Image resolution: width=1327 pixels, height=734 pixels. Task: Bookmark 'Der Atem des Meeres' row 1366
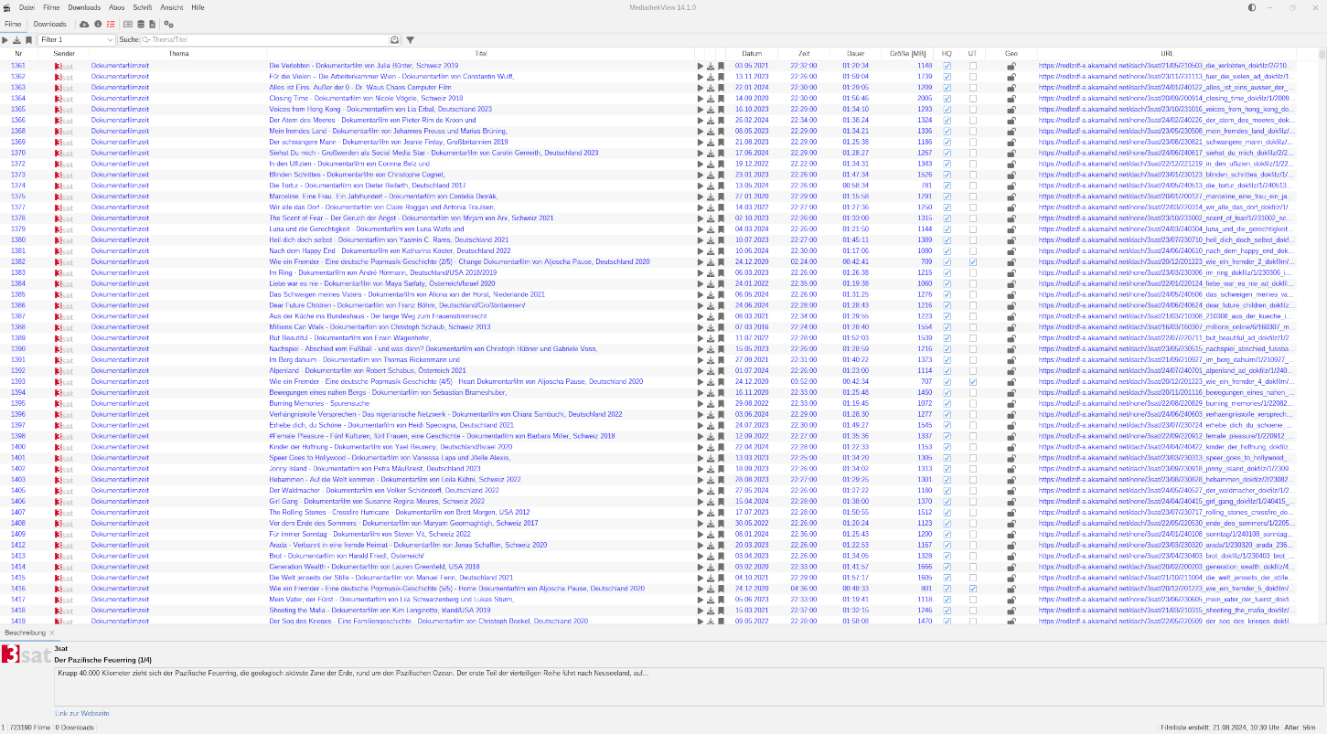721,120
